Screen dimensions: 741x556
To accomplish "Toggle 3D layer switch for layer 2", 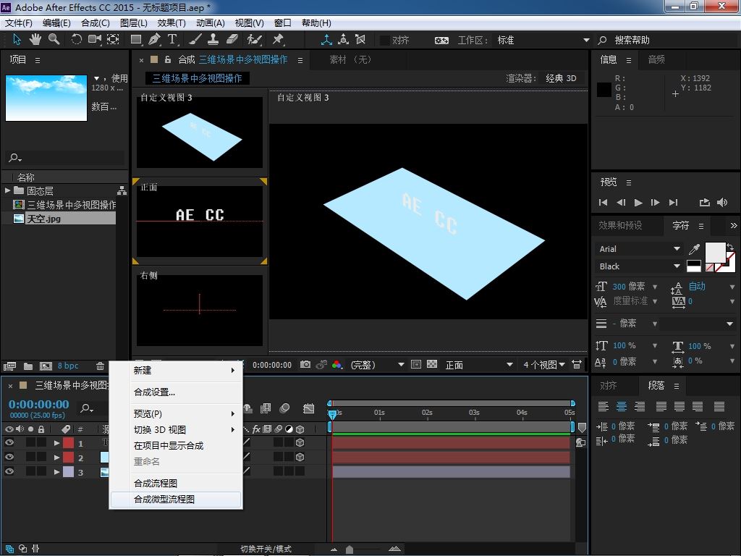I will tap(300, 457).
